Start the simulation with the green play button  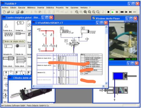[x=113, y=12]
